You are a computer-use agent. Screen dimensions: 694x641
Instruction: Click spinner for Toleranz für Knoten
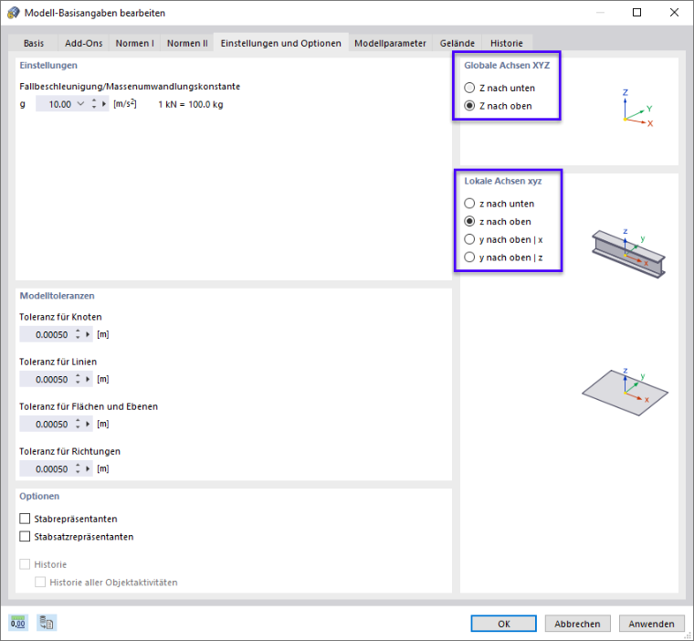tap(78, 334)
